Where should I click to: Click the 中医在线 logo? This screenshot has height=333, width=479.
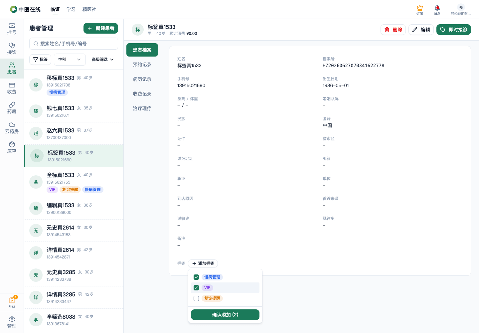[x=25, y=9]
